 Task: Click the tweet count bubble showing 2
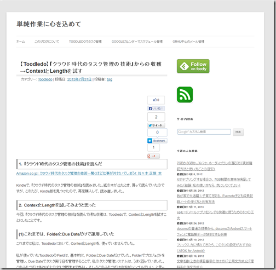[156, 117]
